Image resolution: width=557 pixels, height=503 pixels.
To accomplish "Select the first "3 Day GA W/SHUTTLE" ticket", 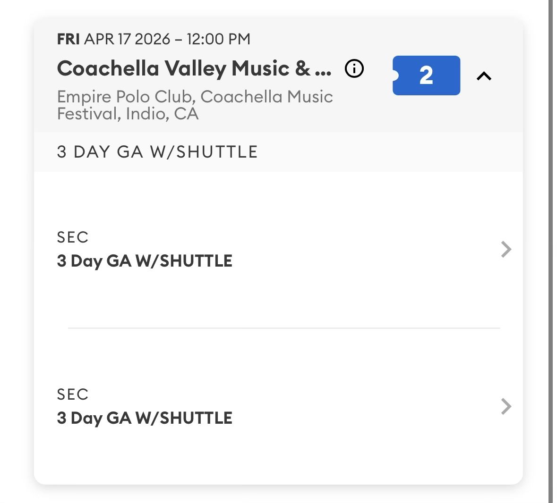I will point(145,261).
